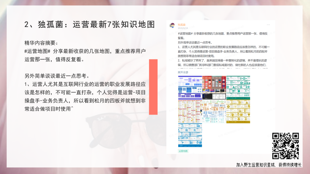This screenshot has height=174, width=310.
Task: Click the QR code image
Action: click(286, 146)
